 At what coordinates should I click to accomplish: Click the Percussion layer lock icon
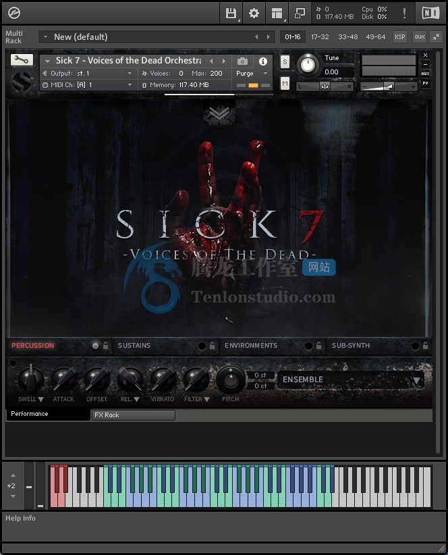pyautogui.click(x=105, y=346)
